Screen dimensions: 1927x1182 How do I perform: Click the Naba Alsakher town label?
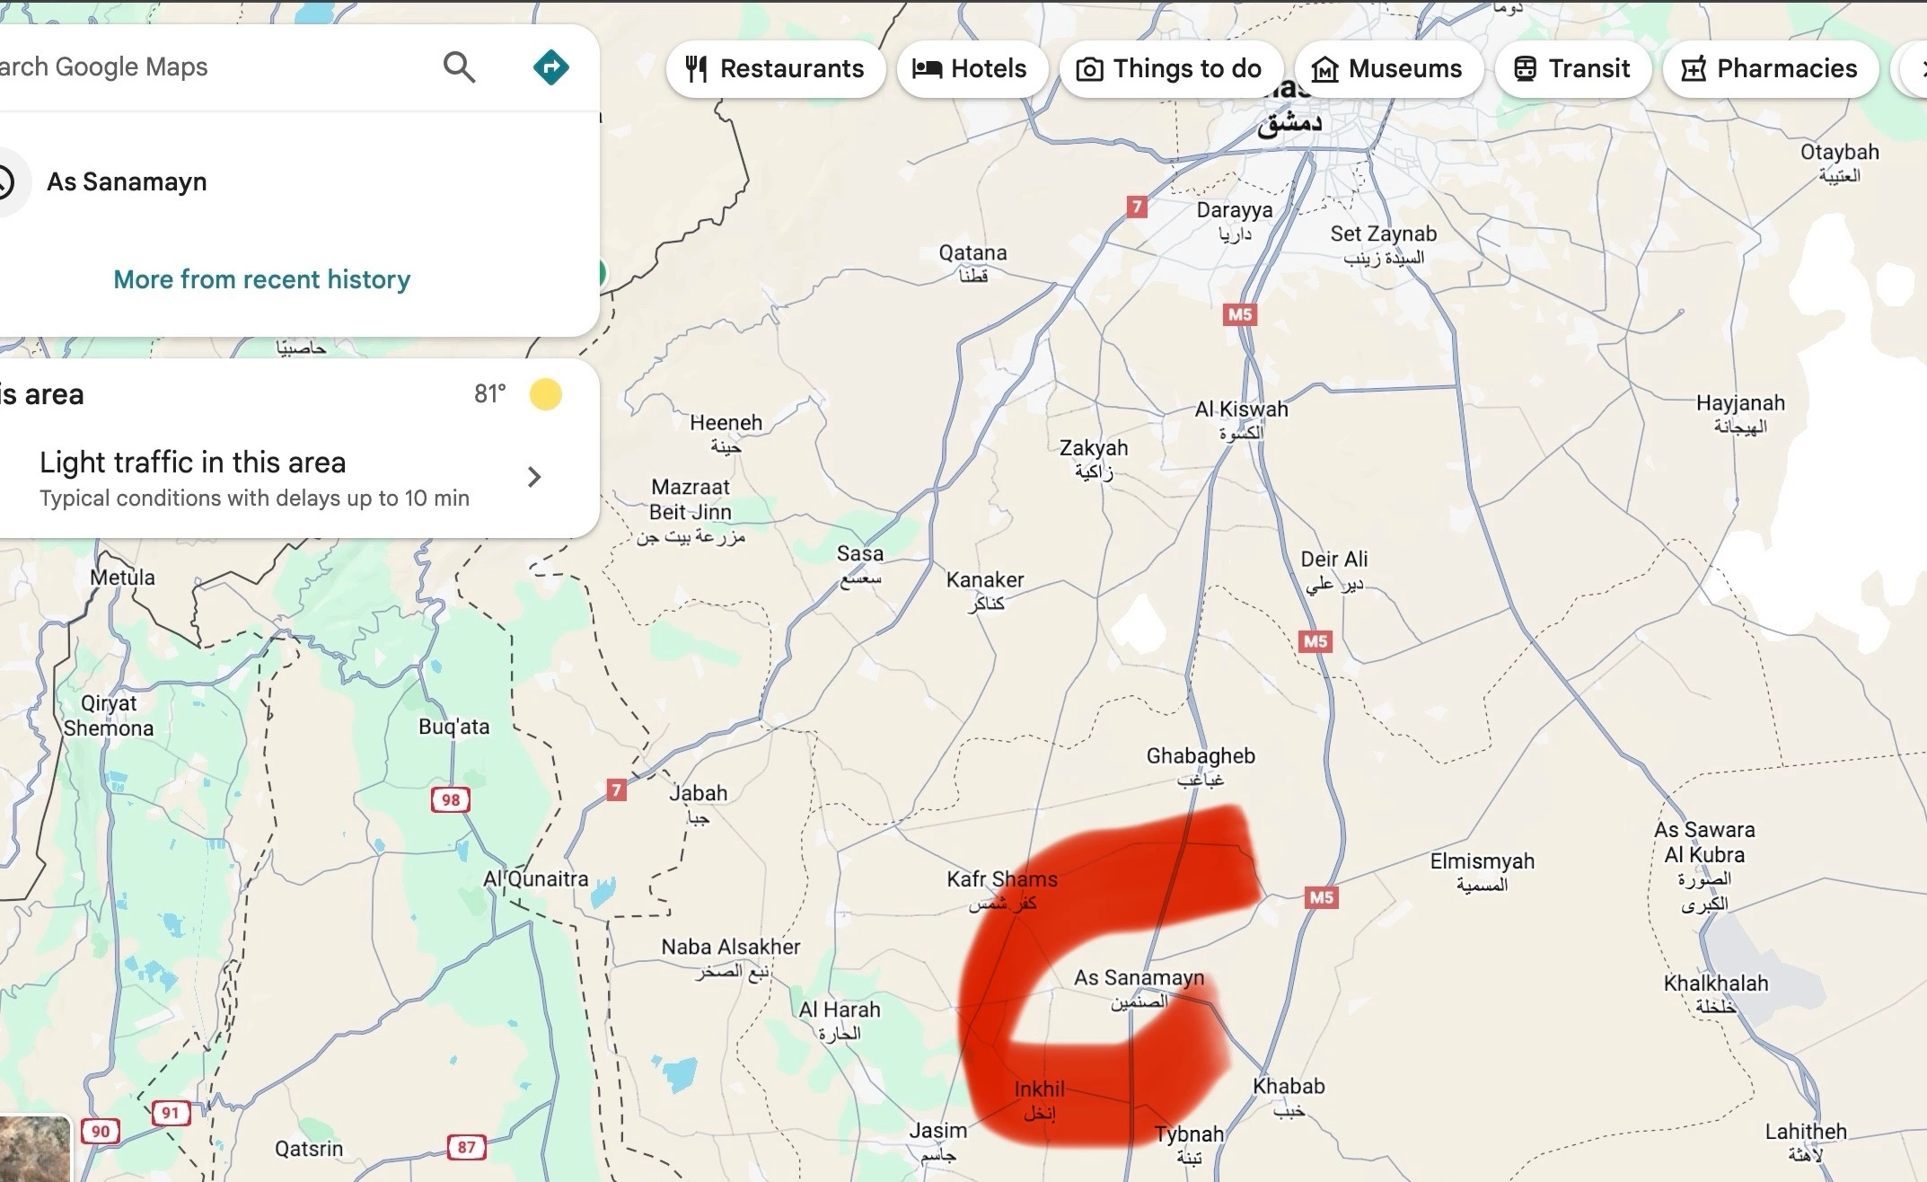(x=731, y=958)
